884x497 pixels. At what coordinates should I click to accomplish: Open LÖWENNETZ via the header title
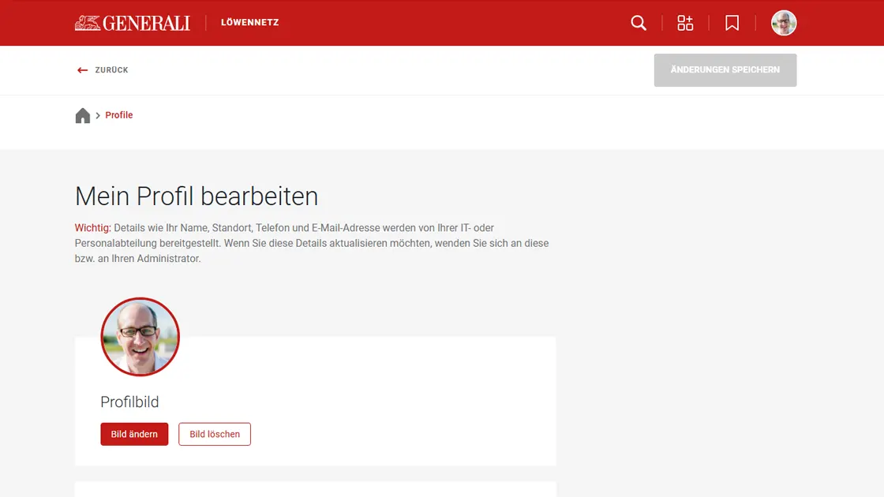[x=250, y=22]
